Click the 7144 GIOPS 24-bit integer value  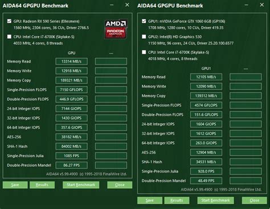71,109
